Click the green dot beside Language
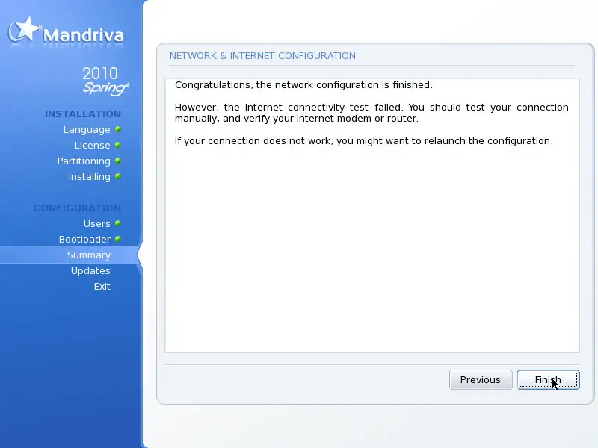 point(118,129)
